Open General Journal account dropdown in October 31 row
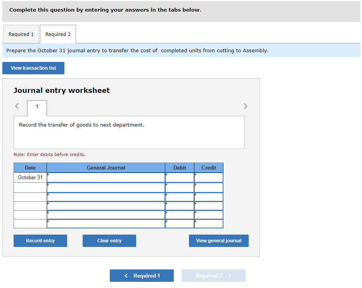The image size is (362, 288). 106,177
